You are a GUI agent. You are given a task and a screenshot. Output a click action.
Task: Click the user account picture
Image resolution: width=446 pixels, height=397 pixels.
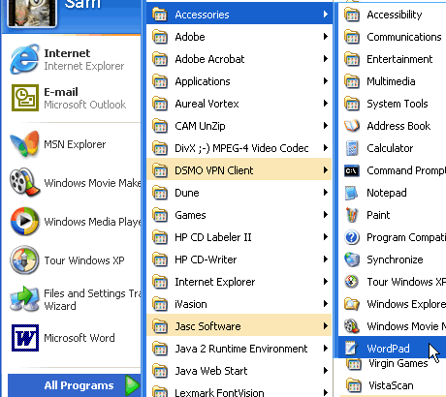[31, 13]
